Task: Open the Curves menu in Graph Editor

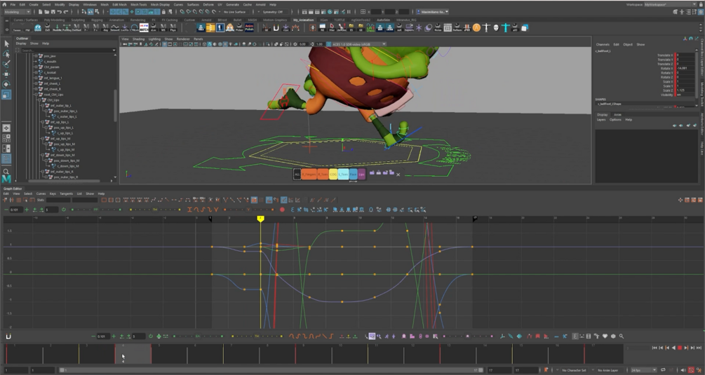Action: tap(41, 193)
